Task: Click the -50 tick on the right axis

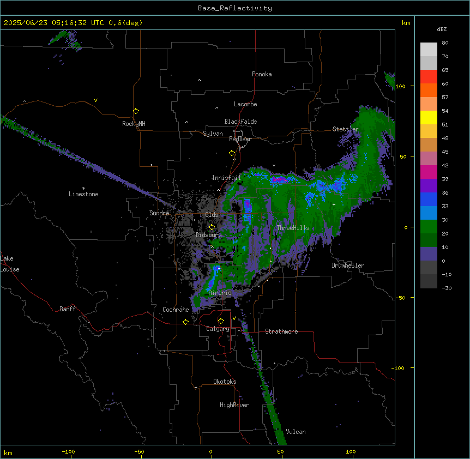Action: 400,298
